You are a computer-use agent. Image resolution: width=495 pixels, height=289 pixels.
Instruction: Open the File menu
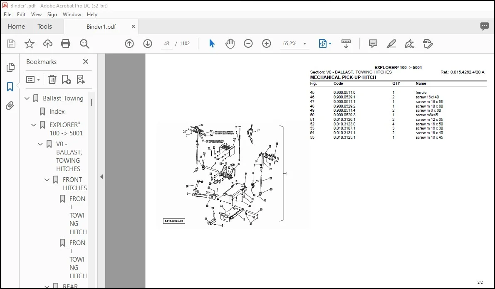(7, 15)
